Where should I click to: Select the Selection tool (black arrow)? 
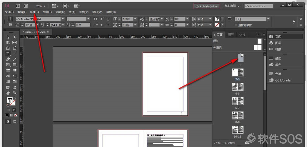pos(8,37)
